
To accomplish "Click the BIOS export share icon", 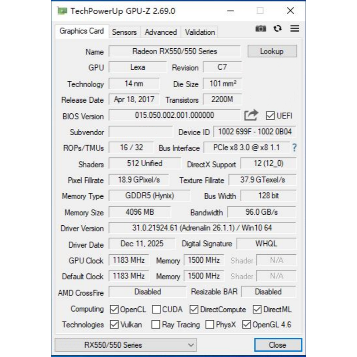I will click(x=251, y=115).
